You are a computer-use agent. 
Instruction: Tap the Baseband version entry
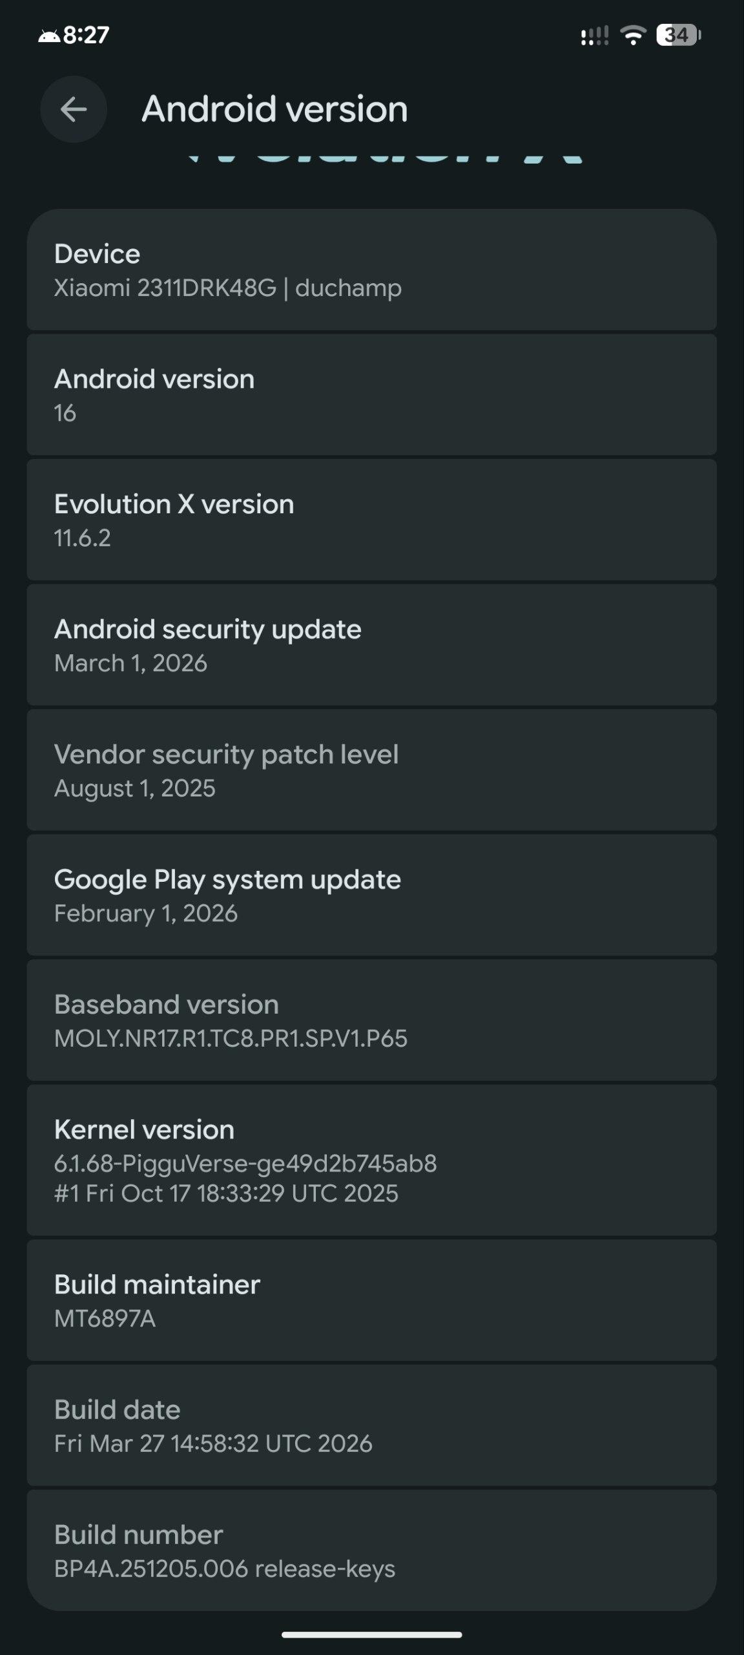click(371, 1020)
